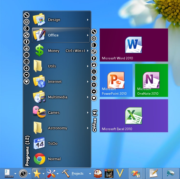Click the Microsoft OneNote 2010 tile
This screenshot has height=179, width=180.
point(151,80)
